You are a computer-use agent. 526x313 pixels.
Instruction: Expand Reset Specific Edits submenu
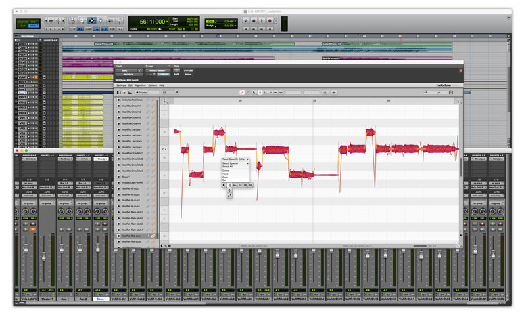click(x=235, y=159)
